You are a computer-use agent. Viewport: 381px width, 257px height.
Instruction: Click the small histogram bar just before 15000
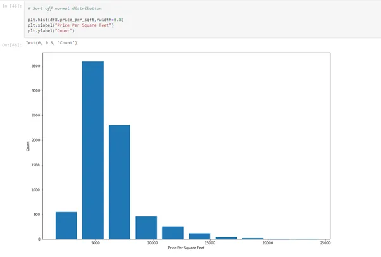pos(199,236)
